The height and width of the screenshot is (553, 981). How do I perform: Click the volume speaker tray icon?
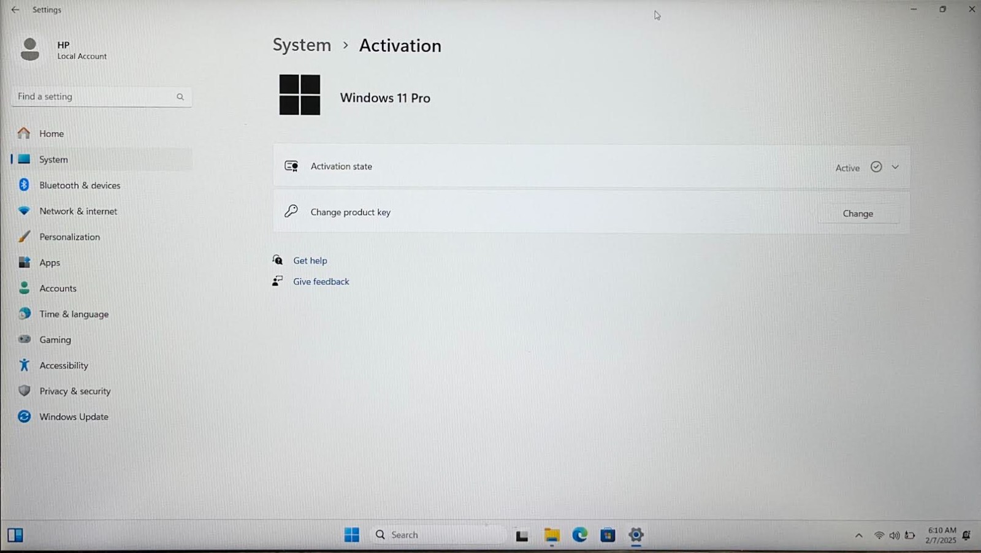895,536
